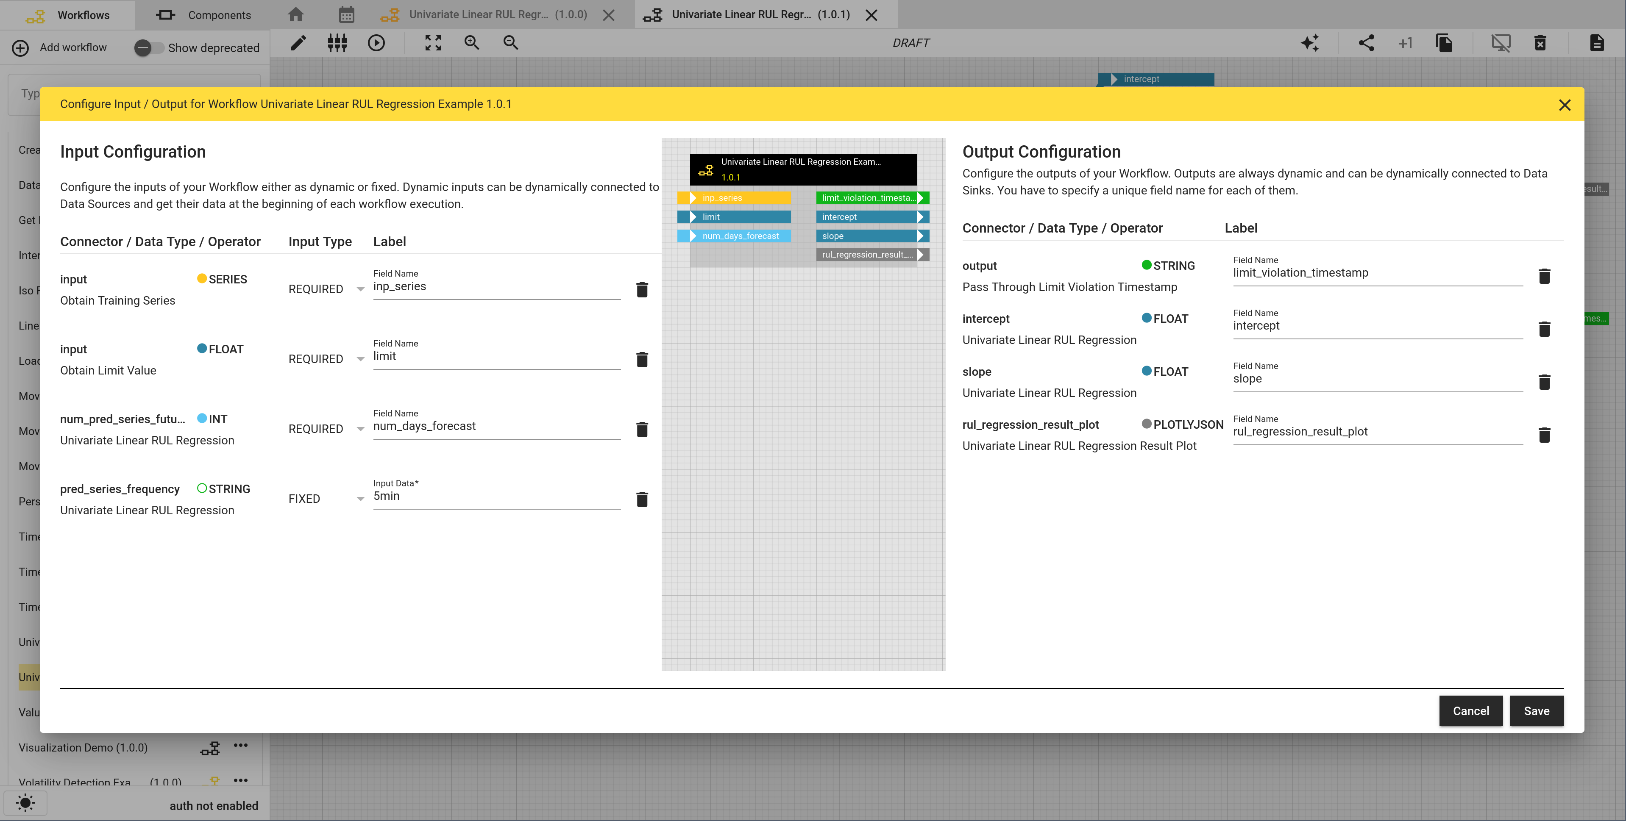The width and height of the screenshot is (1626, 821).
Task: Delete the limit input row
Action: 642,360
